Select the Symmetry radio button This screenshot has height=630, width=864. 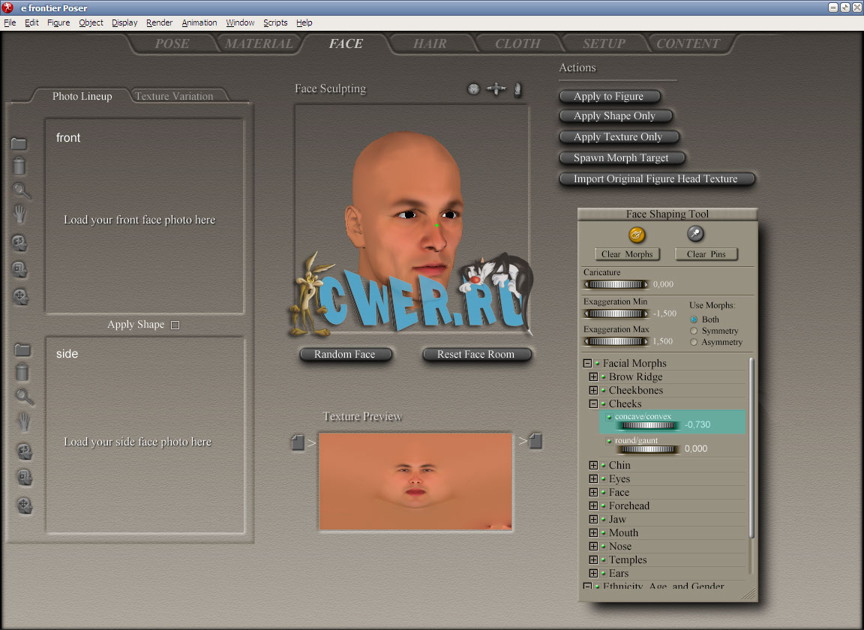click(x=694, y=331)
